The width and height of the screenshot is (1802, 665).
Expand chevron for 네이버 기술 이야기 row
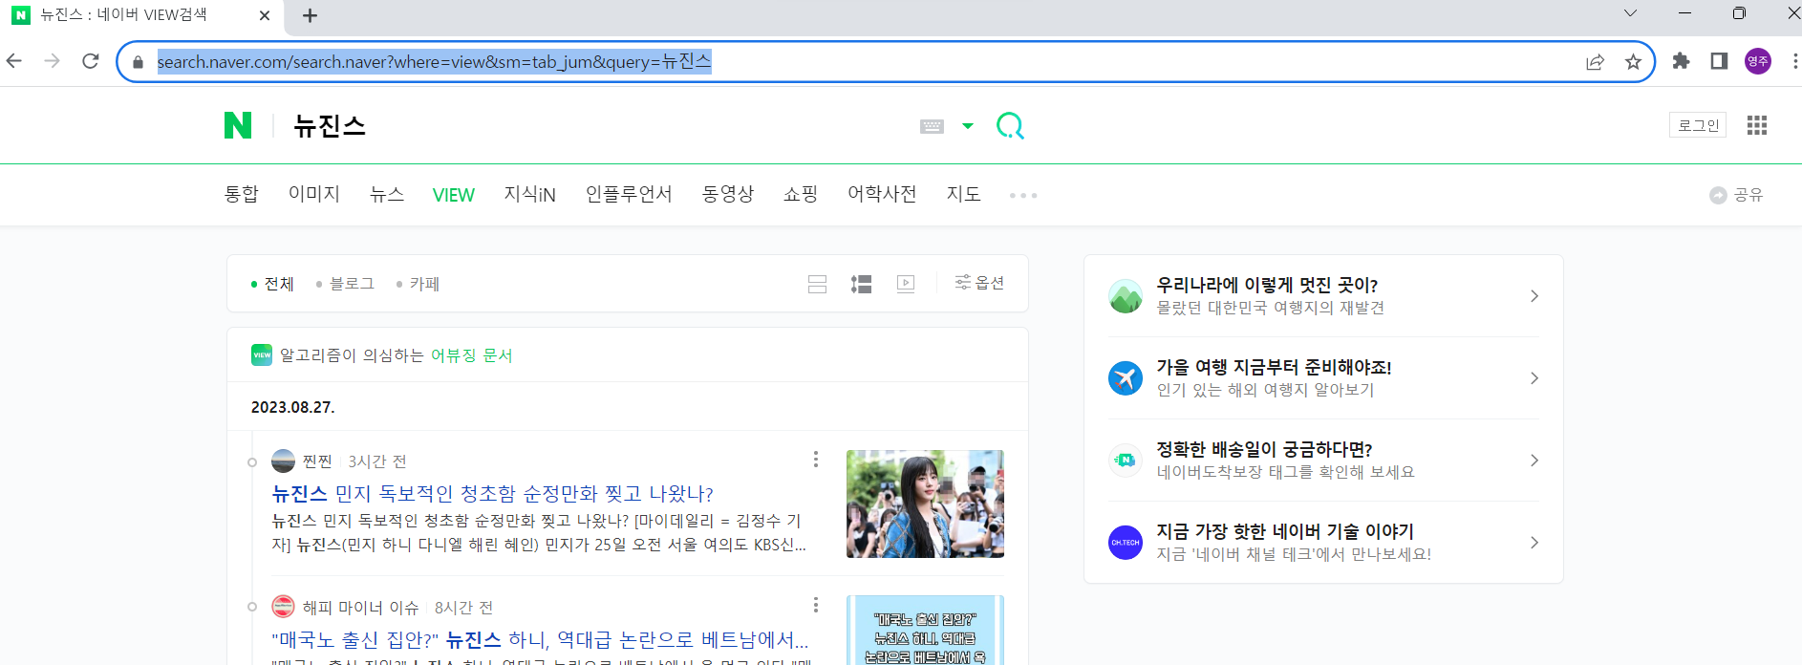point(1534,543)
